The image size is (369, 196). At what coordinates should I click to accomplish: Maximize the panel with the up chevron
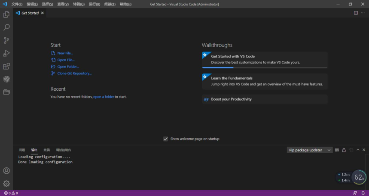358,150
